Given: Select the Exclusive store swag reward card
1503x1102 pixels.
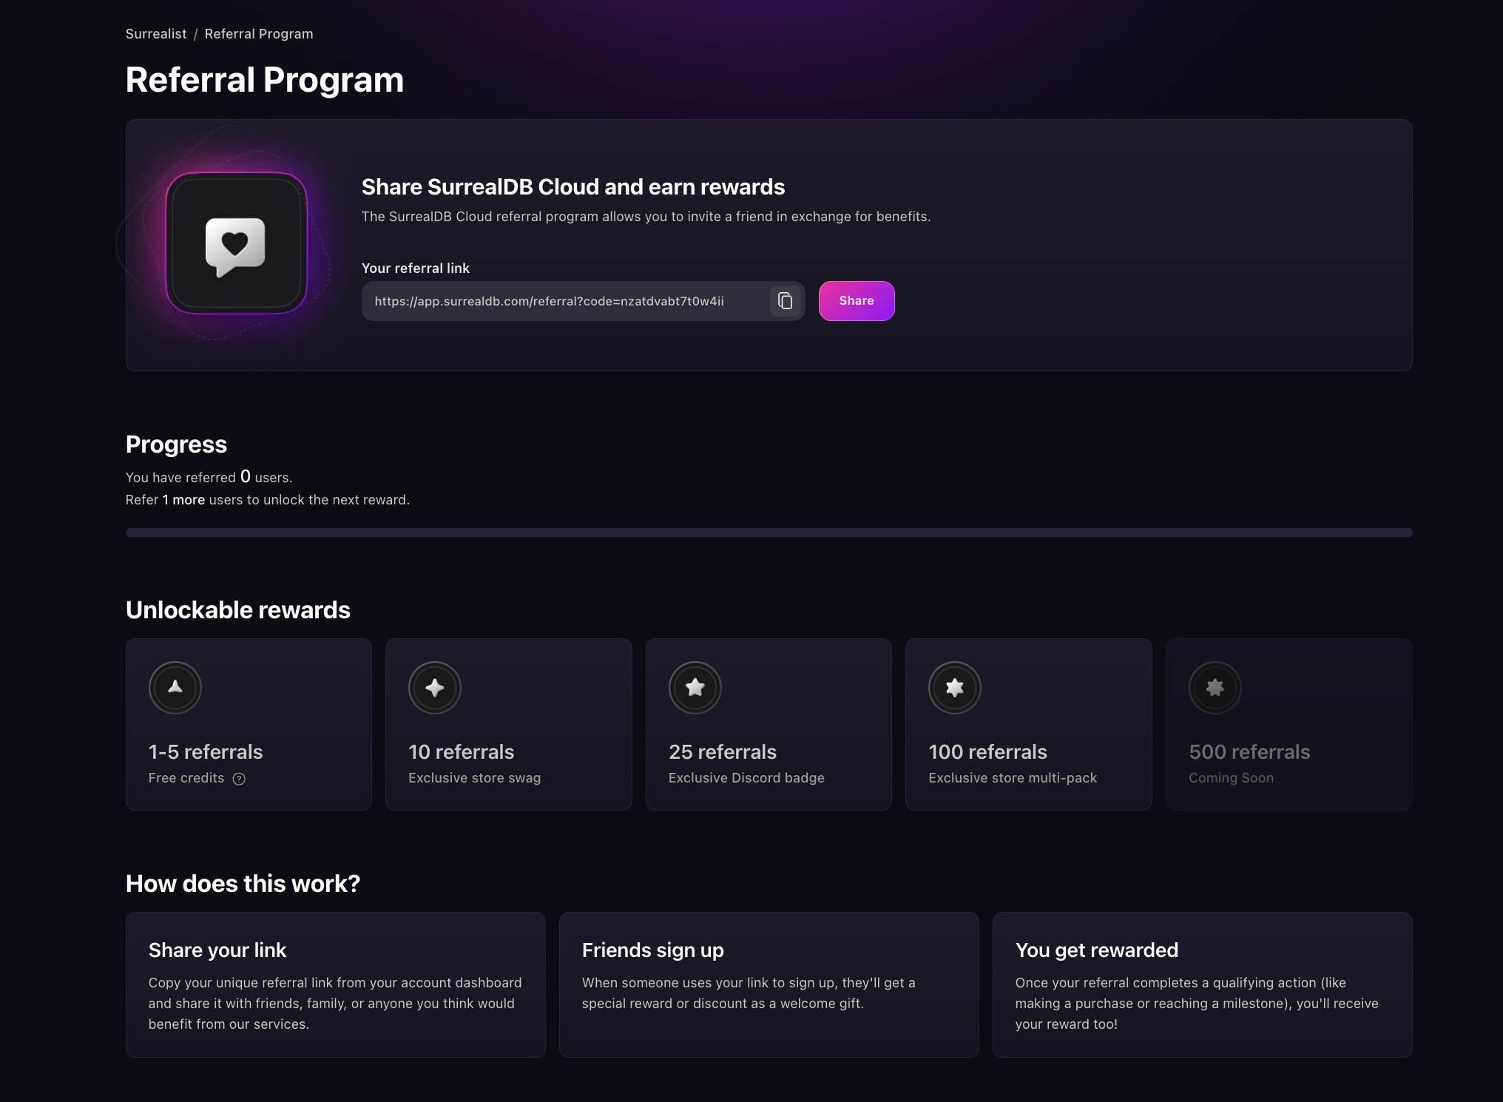Looking at the screenshot, I should point(508,725).
